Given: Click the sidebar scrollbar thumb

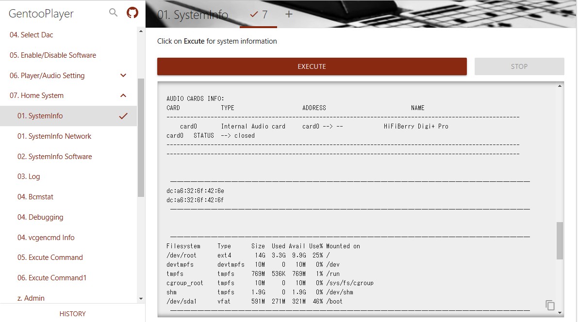Looking at the screenshot, I should click(x=141, y=138).
